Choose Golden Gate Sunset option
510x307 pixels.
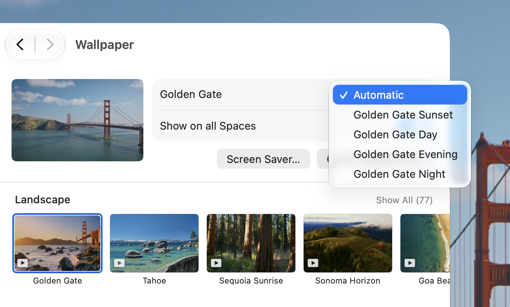pos(400,115)
